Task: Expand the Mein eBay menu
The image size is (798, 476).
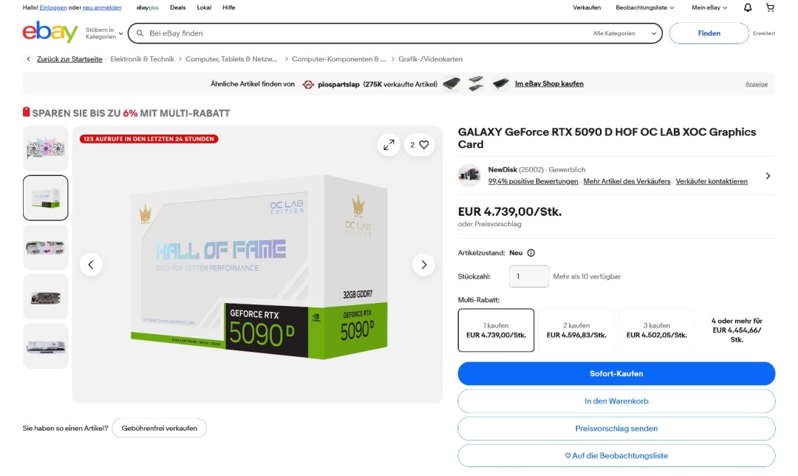Action: pos(709,7)
